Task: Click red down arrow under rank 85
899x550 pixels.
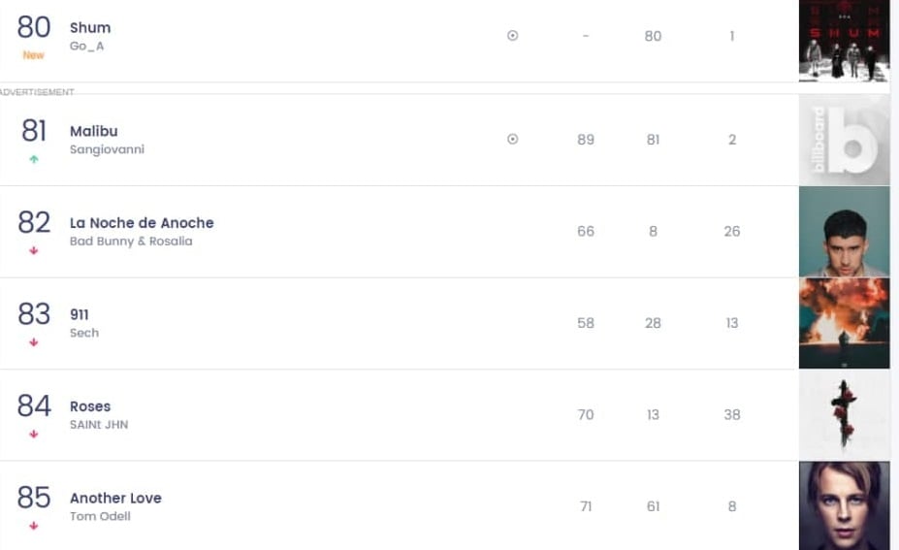Action: (34, 526)
